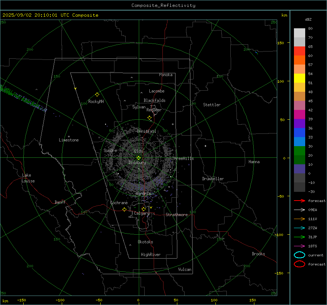Click the cyan 27ZW arrow legend icon
The height and width of the screenshot is (305, 327).
click(299, 228)
